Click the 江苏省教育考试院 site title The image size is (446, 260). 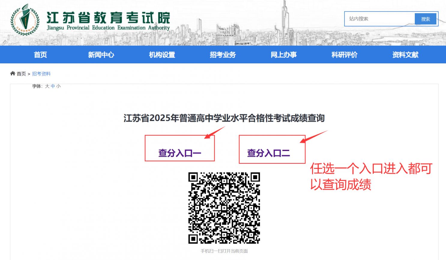click(108, 18)
